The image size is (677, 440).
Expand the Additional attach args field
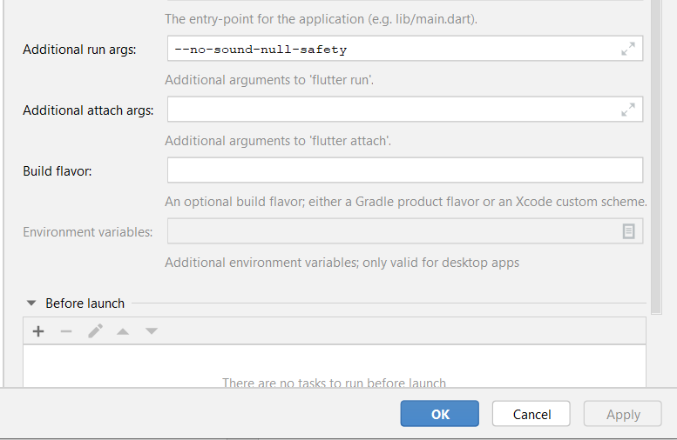click(627, 110)
